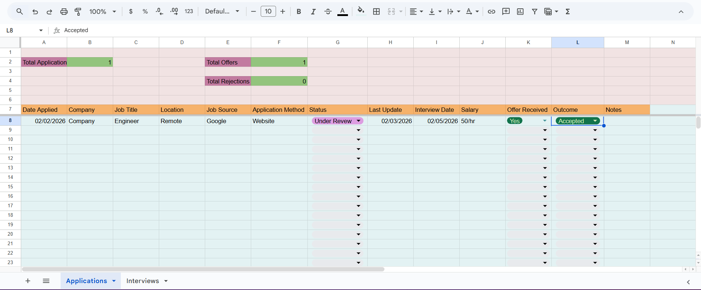
Task: Click the print icon
Action: click(x=64, y=12)
